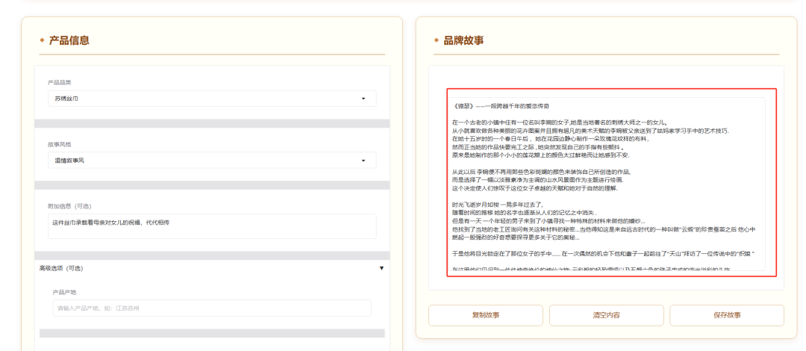Click inside the generated brand story text box
The height and width of the screenshot is (351, 806).
tap(606, 184)
